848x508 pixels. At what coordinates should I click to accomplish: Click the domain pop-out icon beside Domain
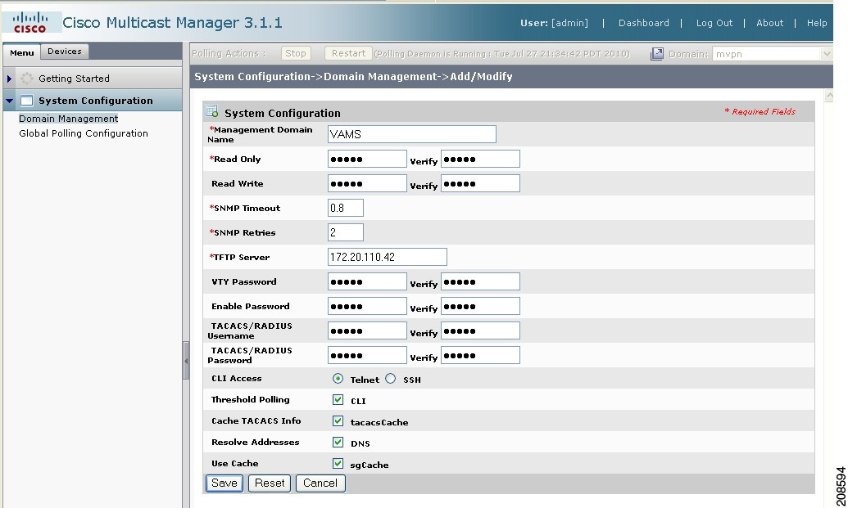click(656, 53)
